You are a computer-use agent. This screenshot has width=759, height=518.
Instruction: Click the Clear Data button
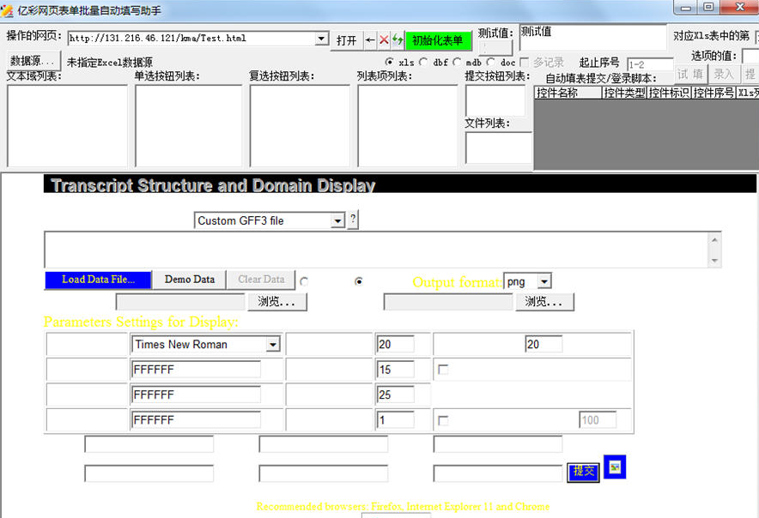pos(261,280)
